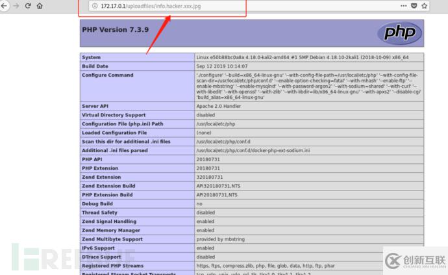Select 'enabled' value for Zend Memory Manager

(205, 230)
